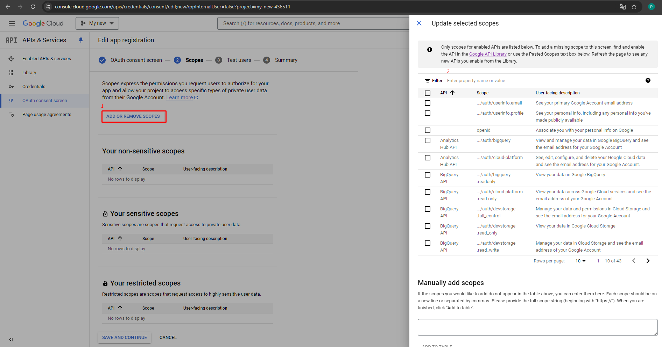
Task: Sort sensitive scopes table by API arrow
Action: pos(120,239)
